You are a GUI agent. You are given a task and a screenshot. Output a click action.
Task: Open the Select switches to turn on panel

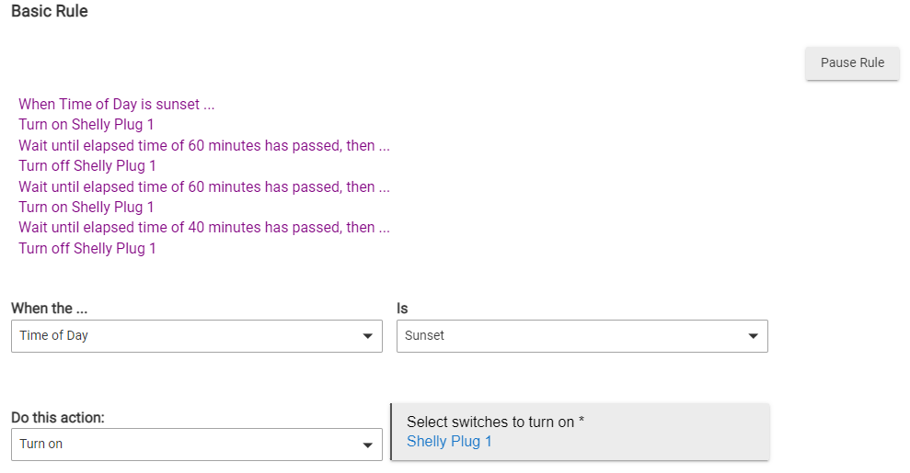[x=581, y=432]
